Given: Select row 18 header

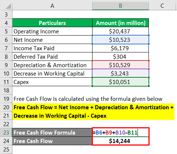Looking at the screenshot, I should [x=6, y=91].
